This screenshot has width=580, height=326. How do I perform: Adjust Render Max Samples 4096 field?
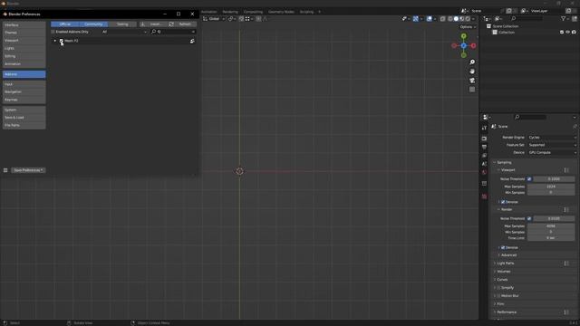551,225
